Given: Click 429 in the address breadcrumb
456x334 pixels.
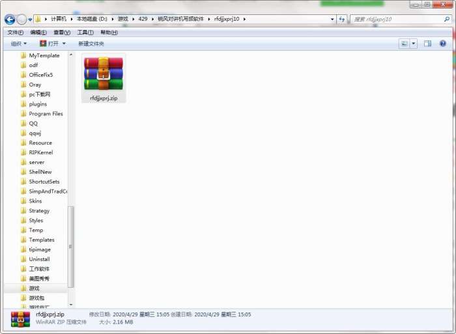Looking at the screenshot, I should (x=143, y=19).
